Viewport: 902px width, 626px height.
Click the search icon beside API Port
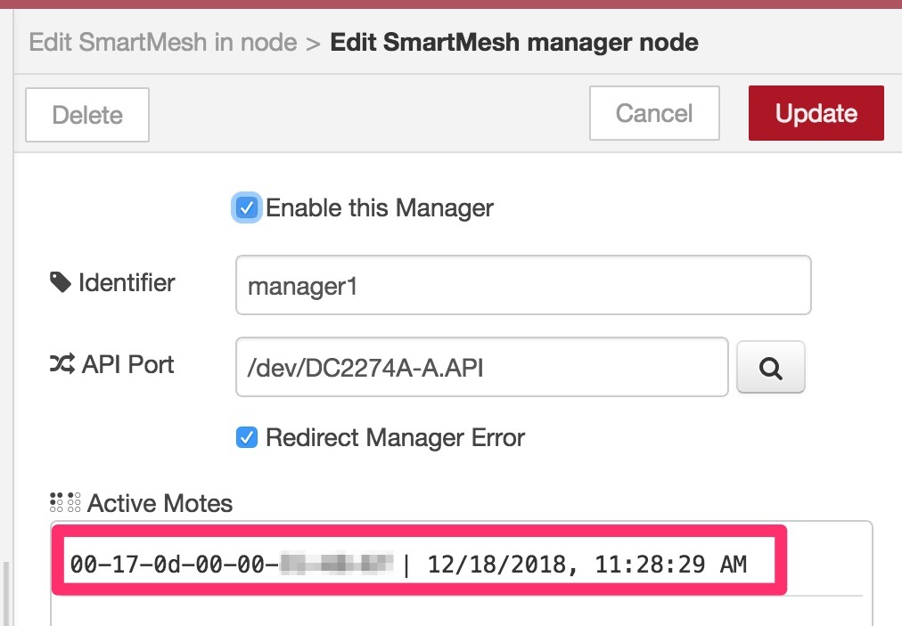[770, 368]
